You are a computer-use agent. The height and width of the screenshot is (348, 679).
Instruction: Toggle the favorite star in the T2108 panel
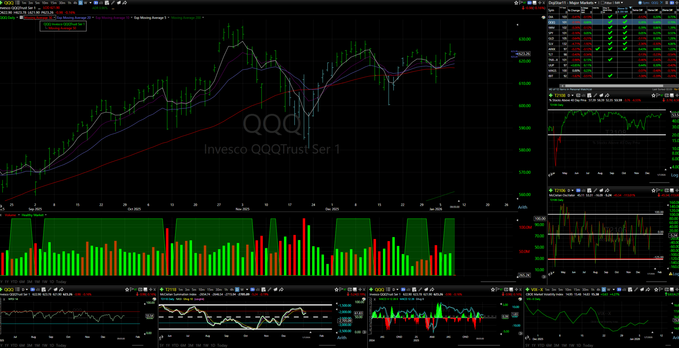[x=653, y=96]
